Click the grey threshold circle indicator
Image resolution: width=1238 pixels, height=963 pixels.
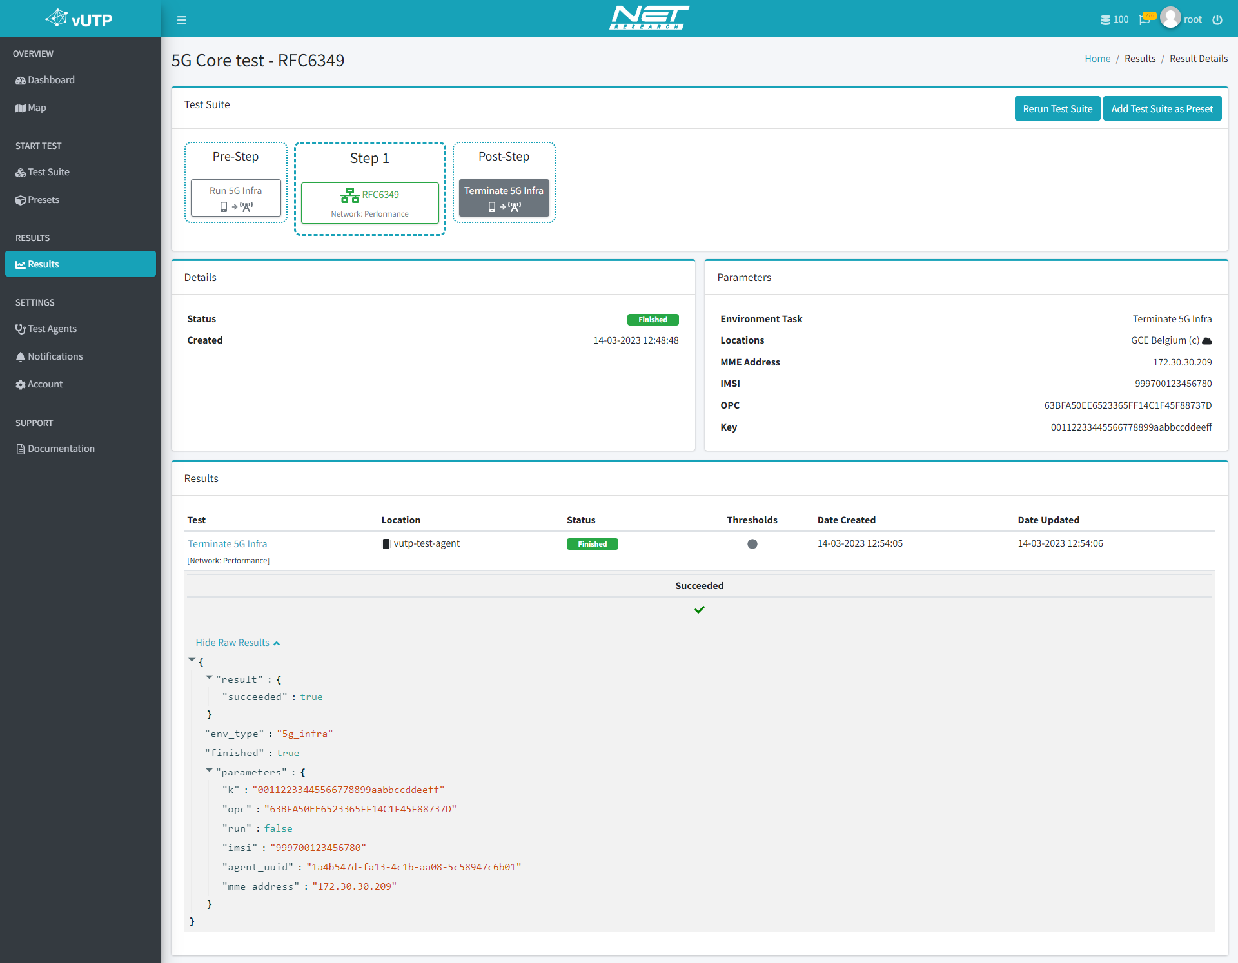pyautogui.click(x=752, y=543)
